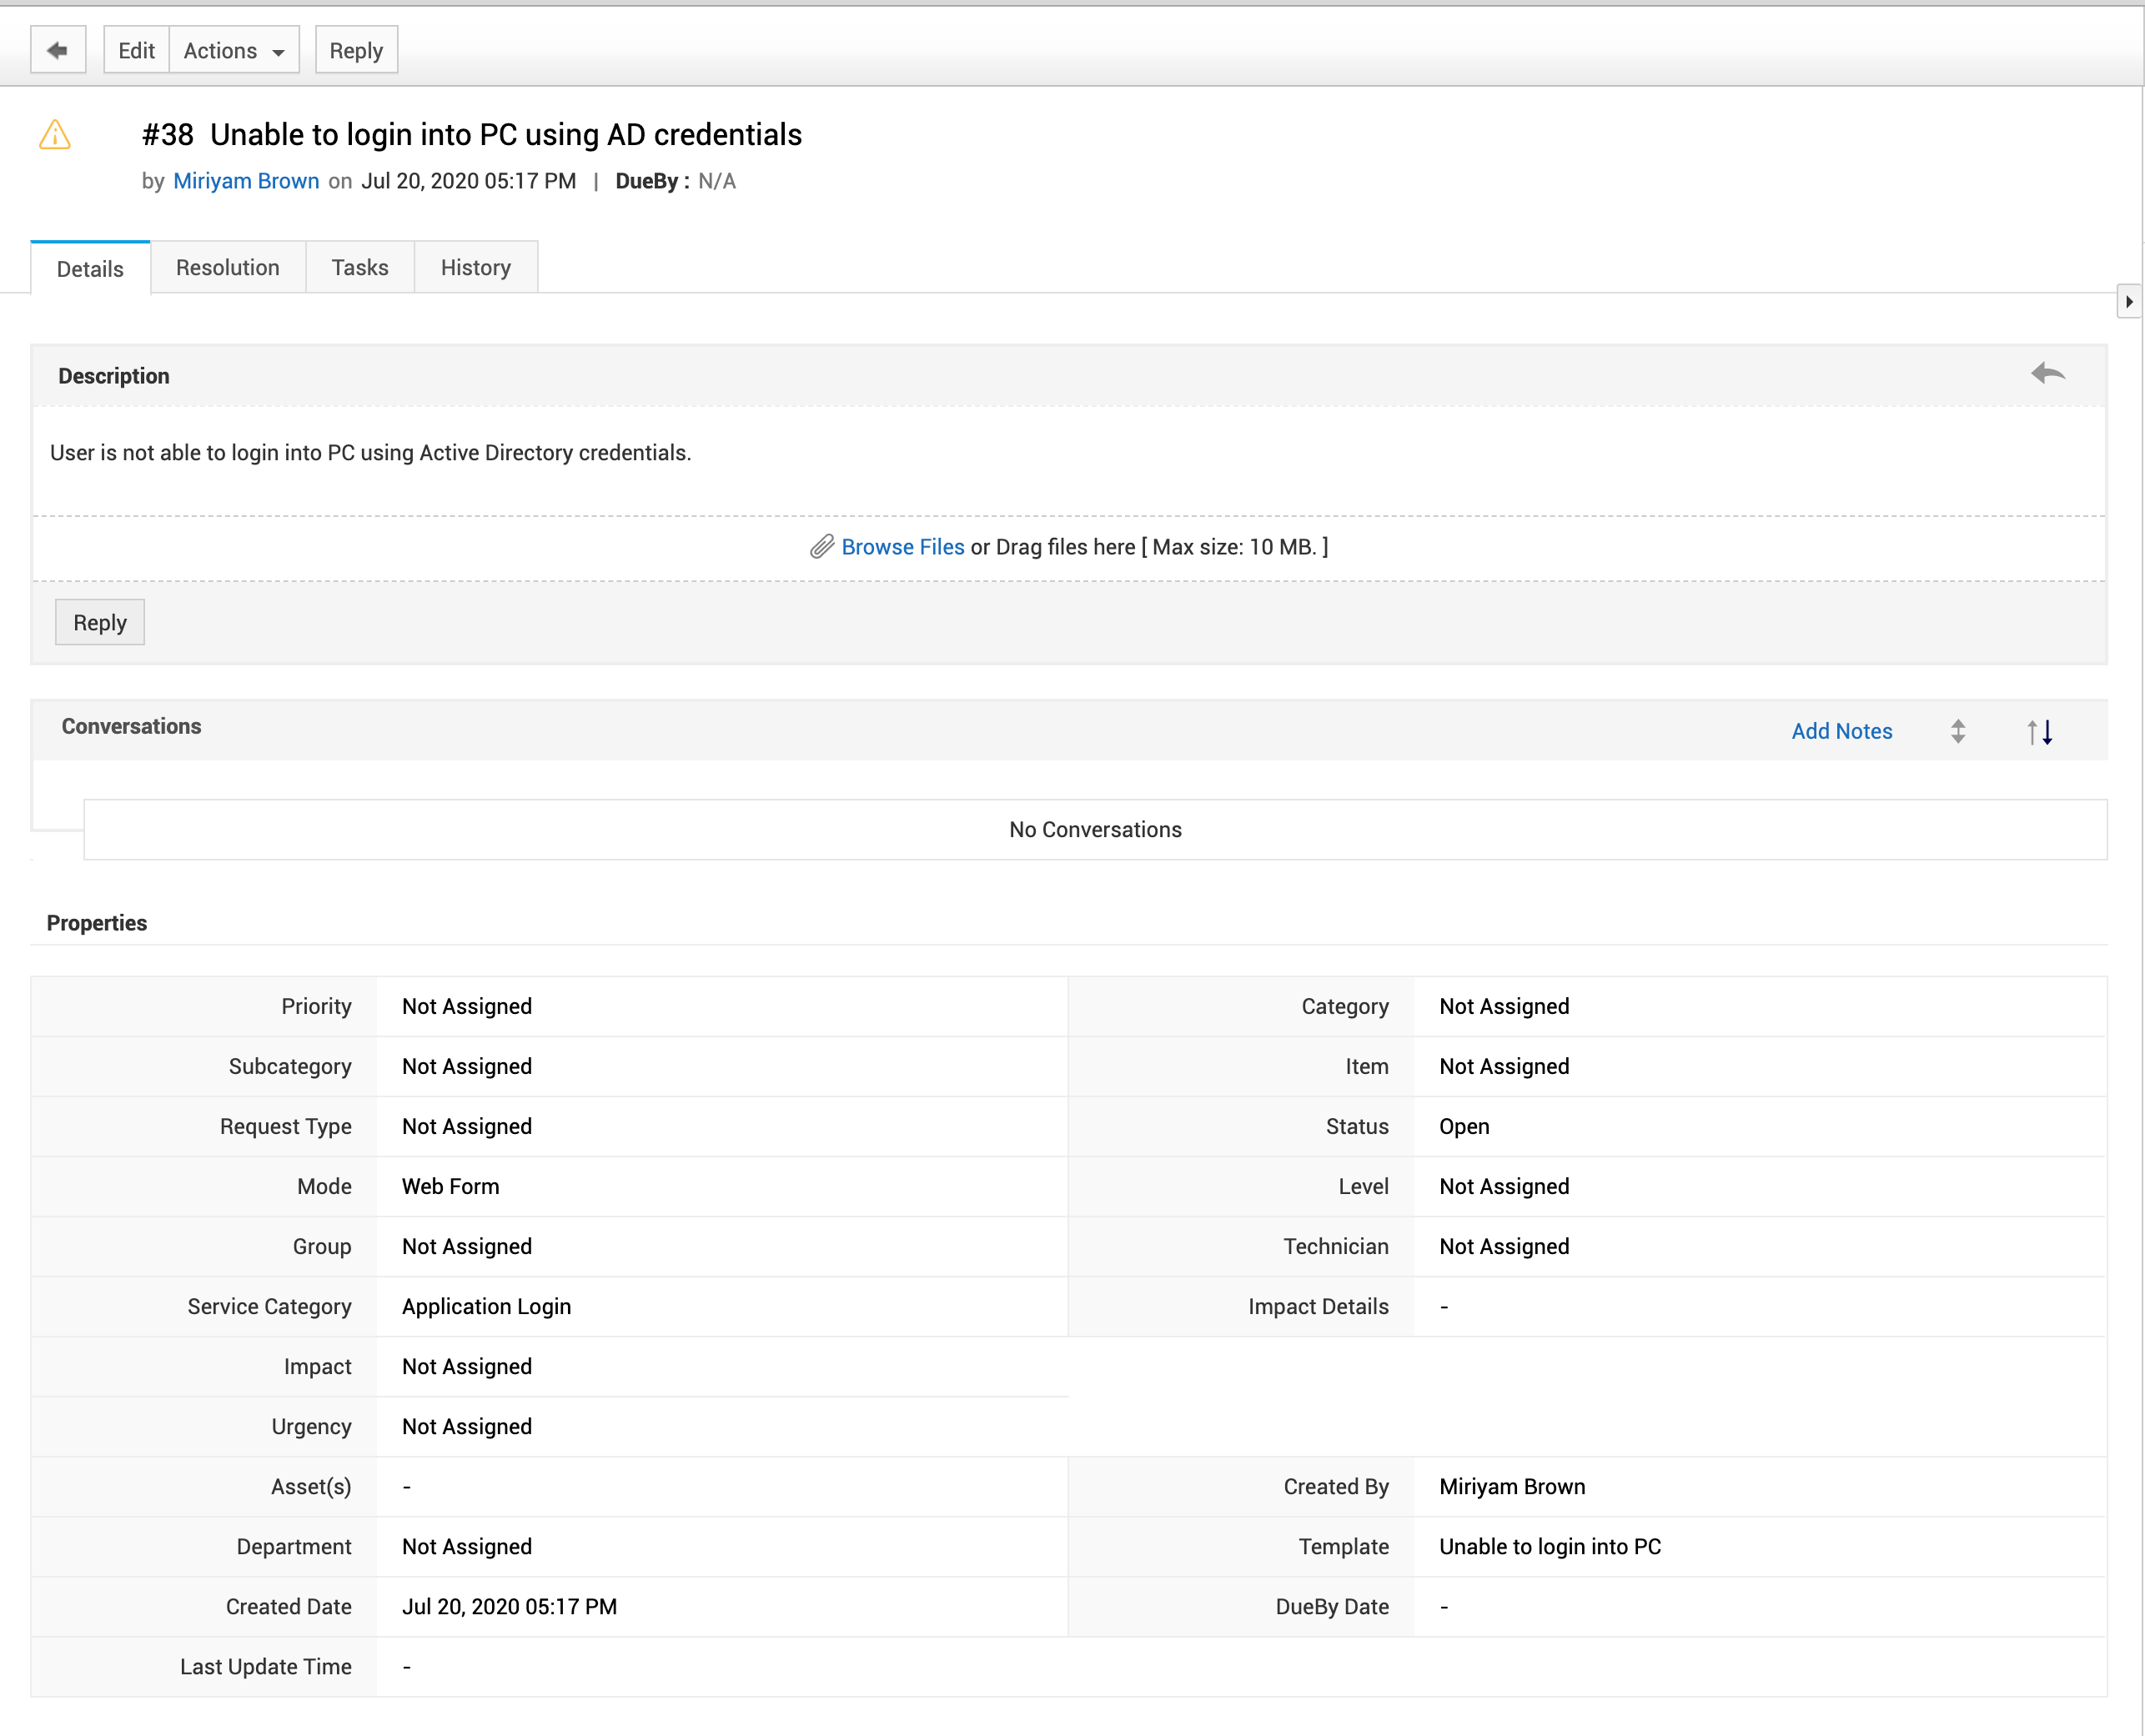The height and width of the screenshot is (1736, 2145).
Task: Click the reply arrow in Description header
Action: point(2047,374)
